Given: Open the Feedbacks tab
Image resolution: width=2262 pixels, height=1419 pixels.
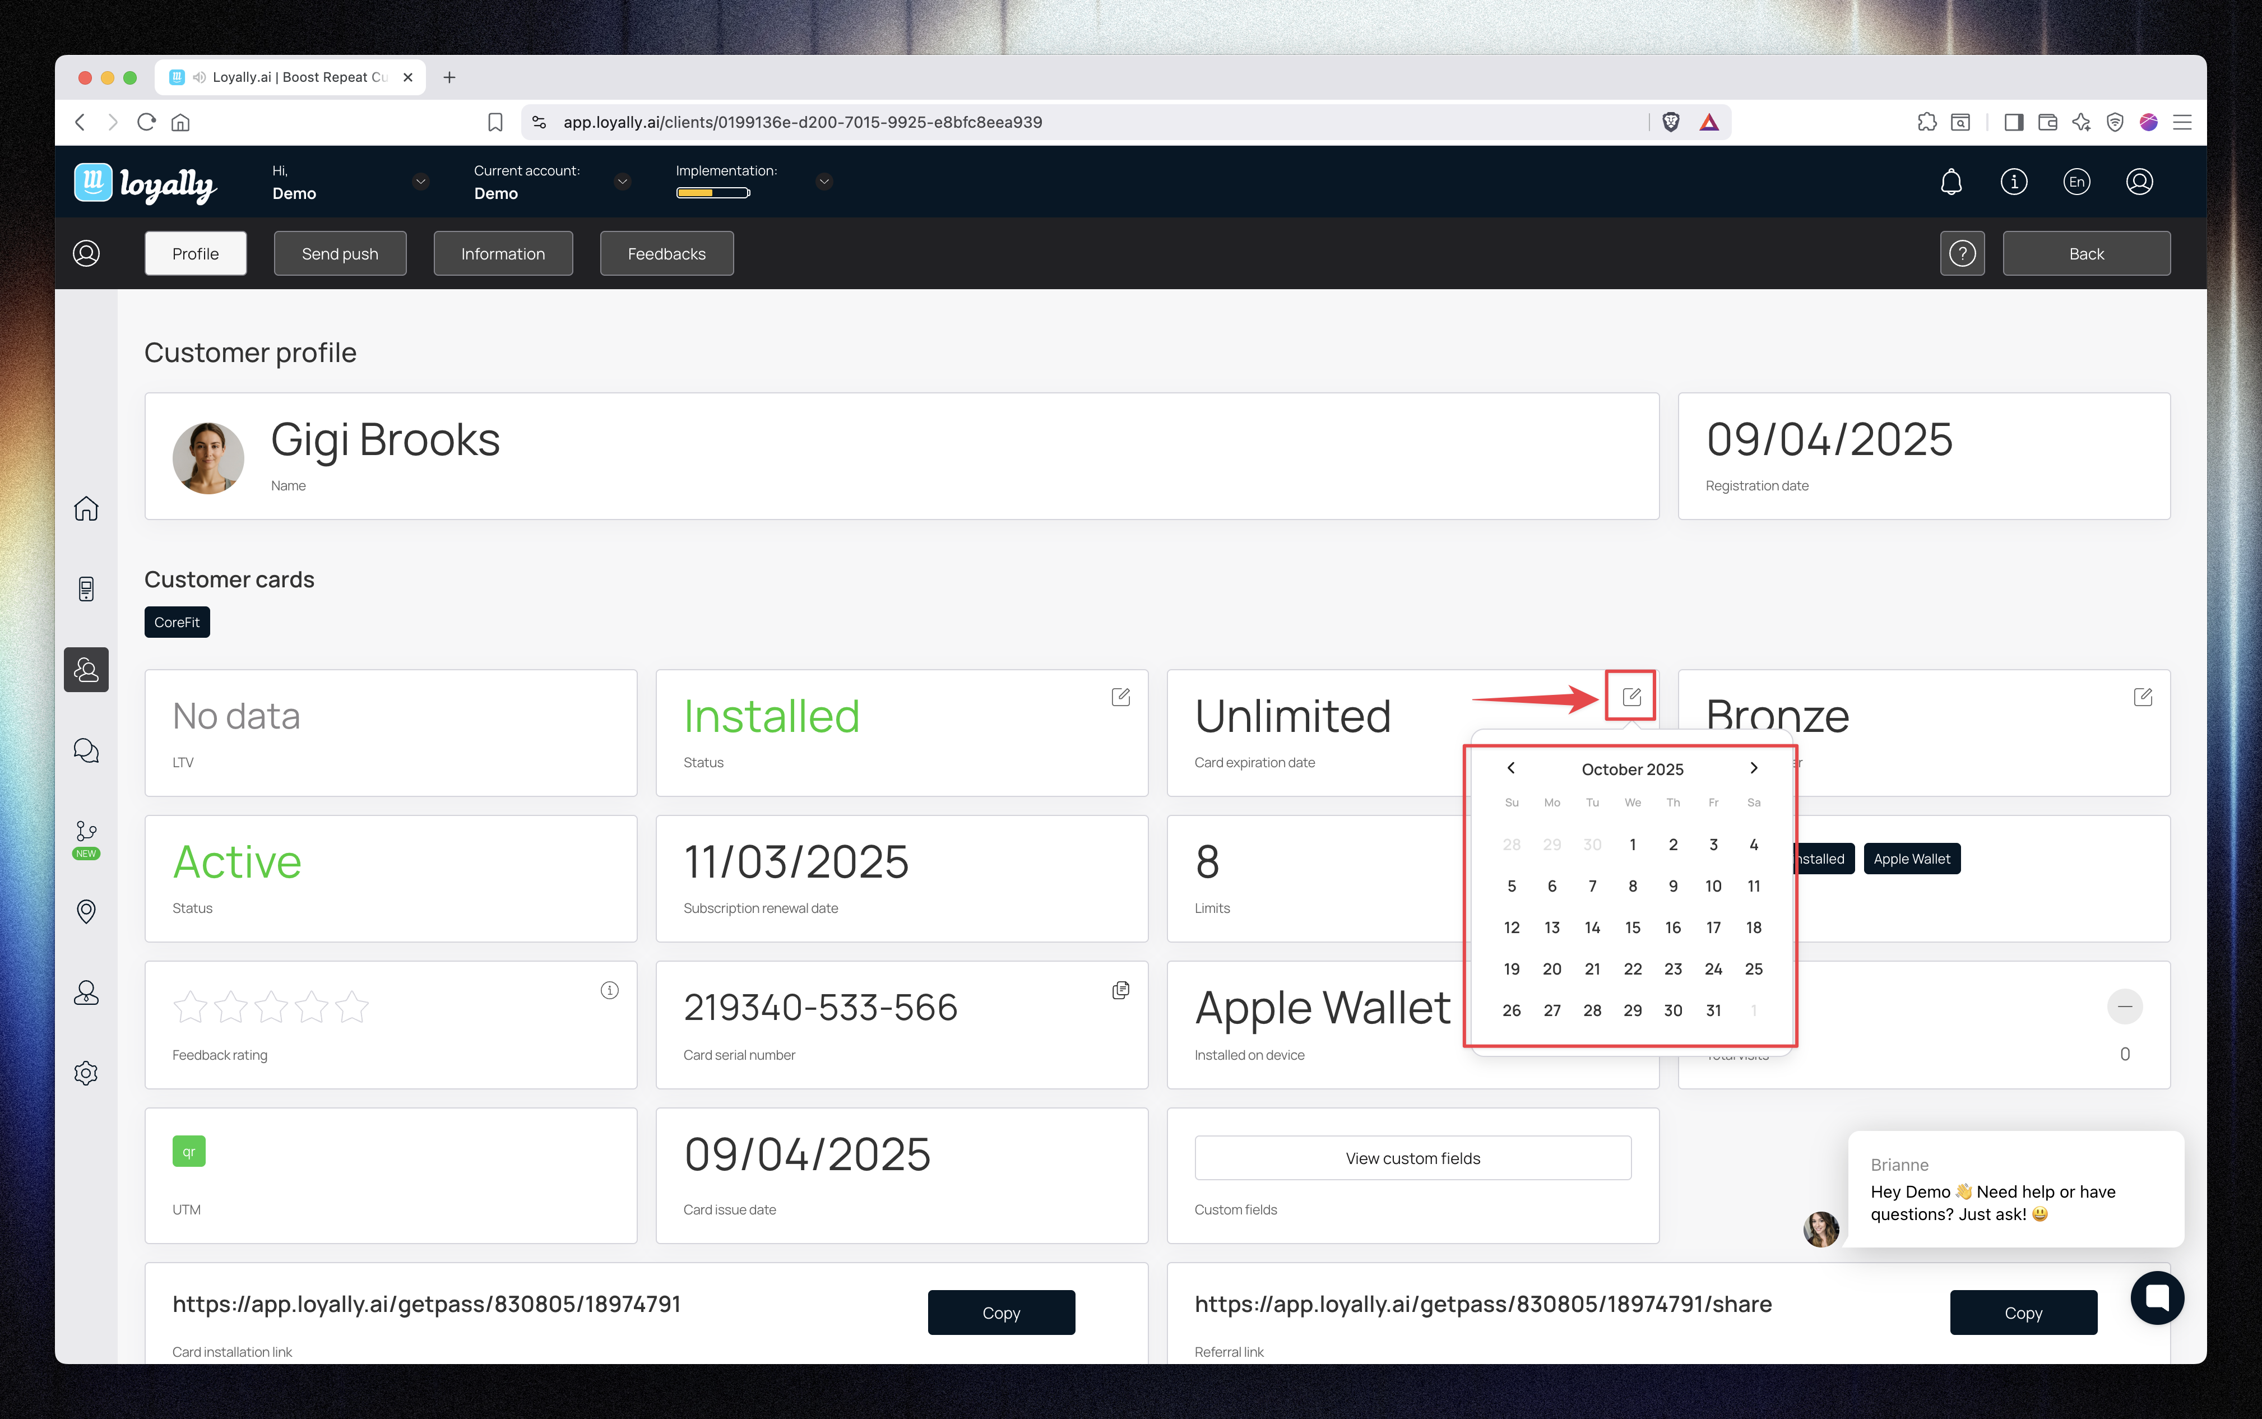Looking at the screenshot, I should click(x=665, y=253).
